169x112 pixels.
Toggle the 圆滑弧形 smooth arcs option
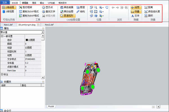pyautogui.click(x=68, y=16)
